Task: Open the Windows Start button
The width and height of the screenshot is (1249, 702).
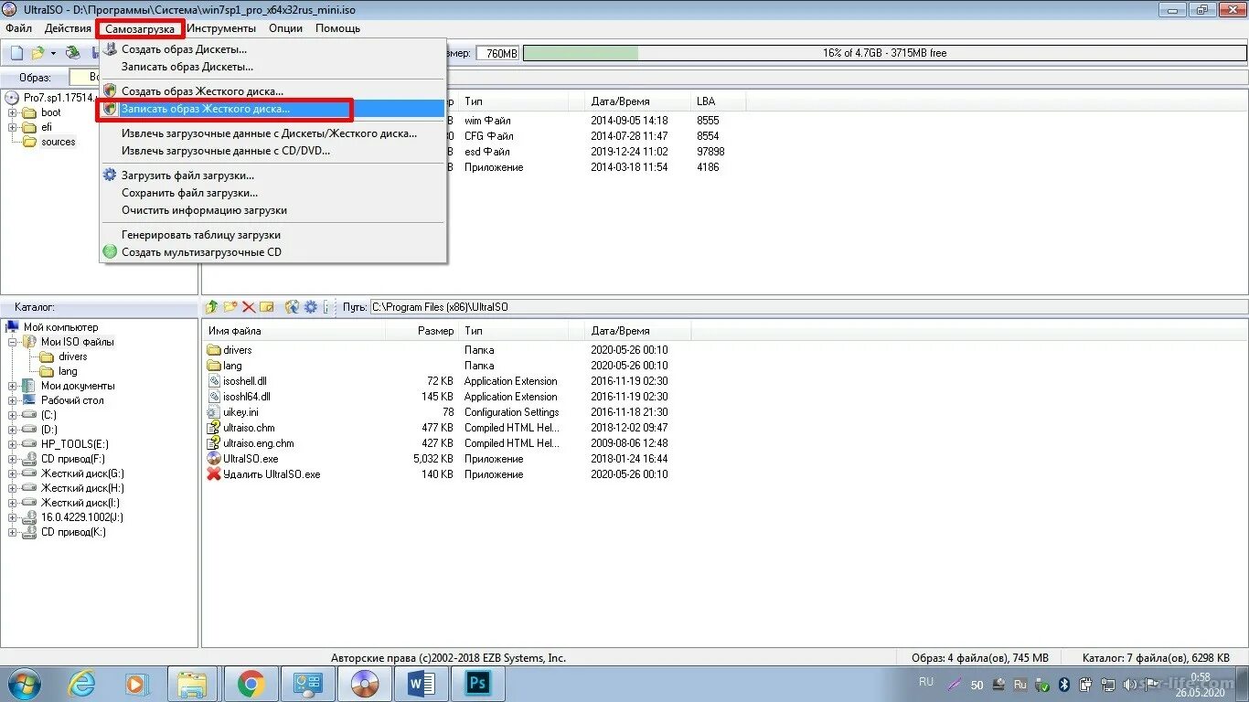Action: coord(25,684)
